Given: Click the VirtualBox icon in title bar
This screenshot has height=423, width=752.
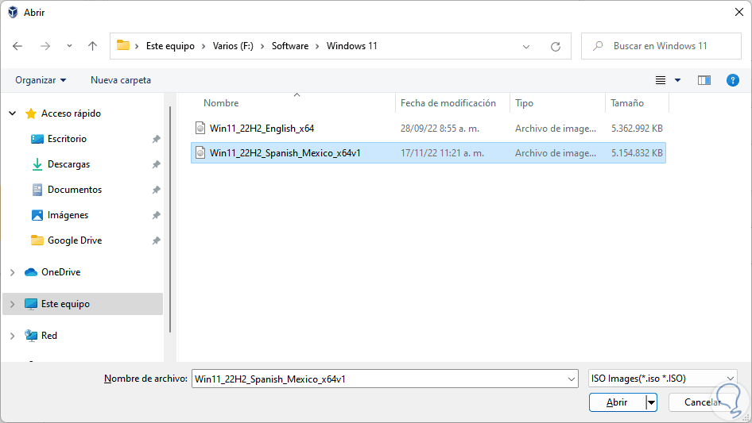Looking at the screenshot, I should [x=13, y=13].
